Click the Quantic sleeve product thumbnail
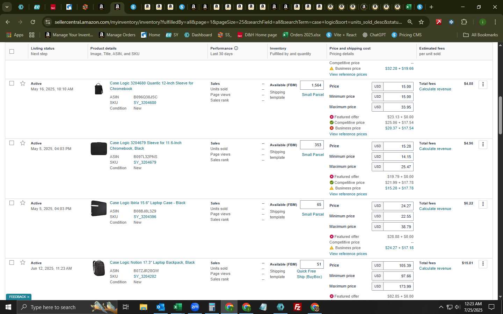This screenshot has height=314, width=503. coord(99,89)
